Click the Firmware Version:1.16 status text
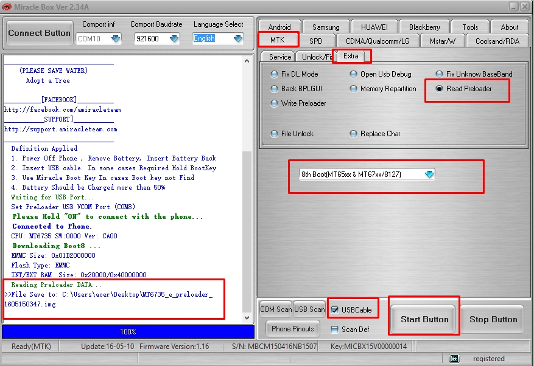The width and height of the screenshot is (534, 366). pyautogui.click(x=174, y=347)
